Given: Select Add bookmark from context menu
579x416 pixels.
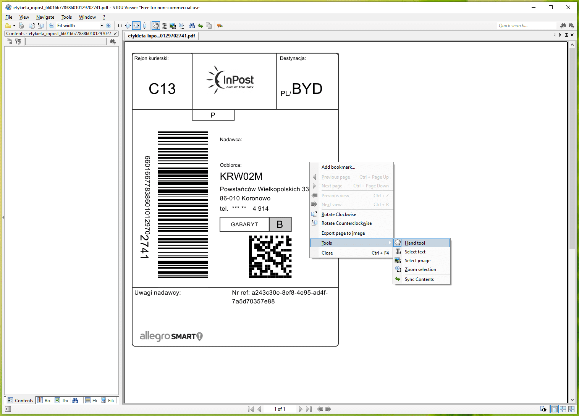Looking at the screenshot, I should click(351, 167).
